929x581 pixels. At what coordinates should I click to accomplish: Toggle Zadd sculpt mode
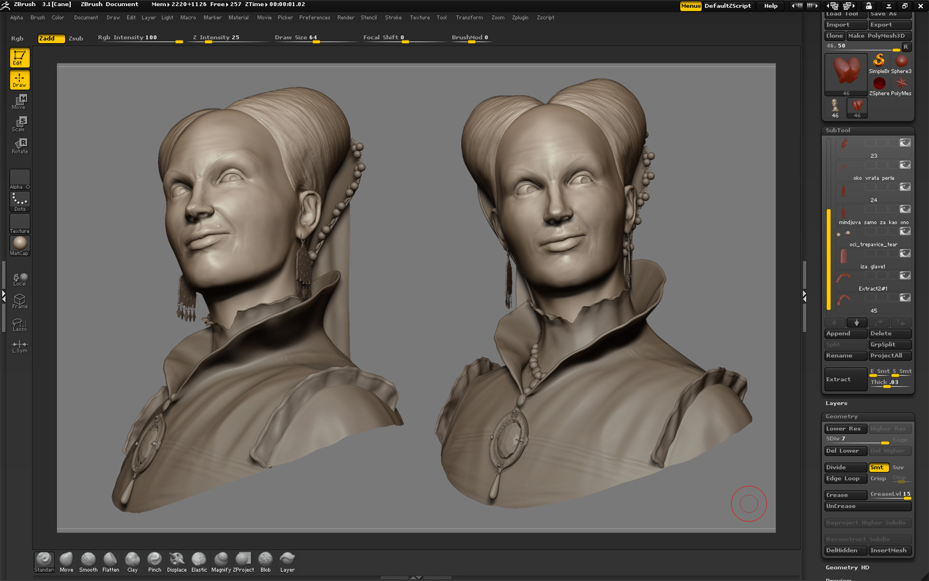[51, 39]
